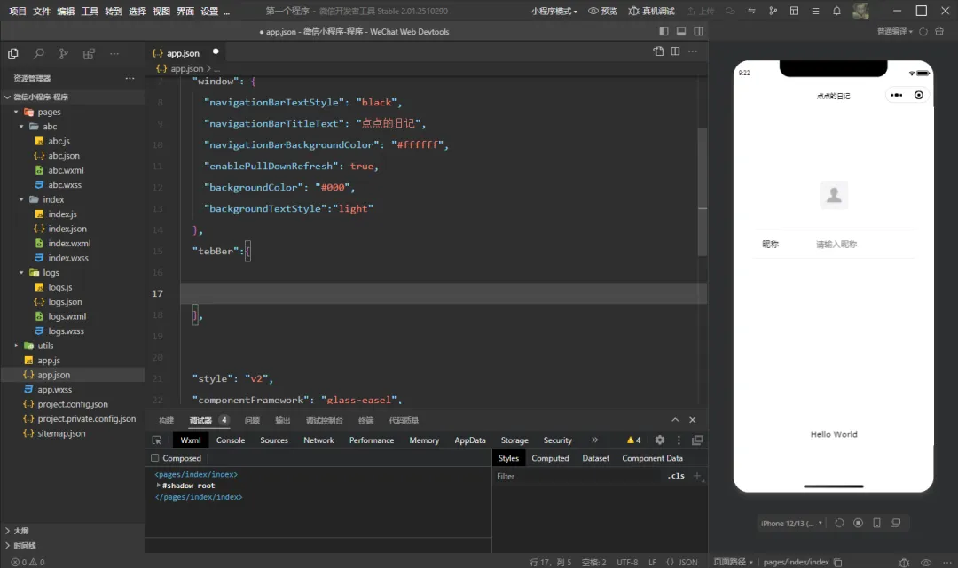
Task: Open sidebar more options ellipsis
Action: pyautogui.click(x=114, y=54)
